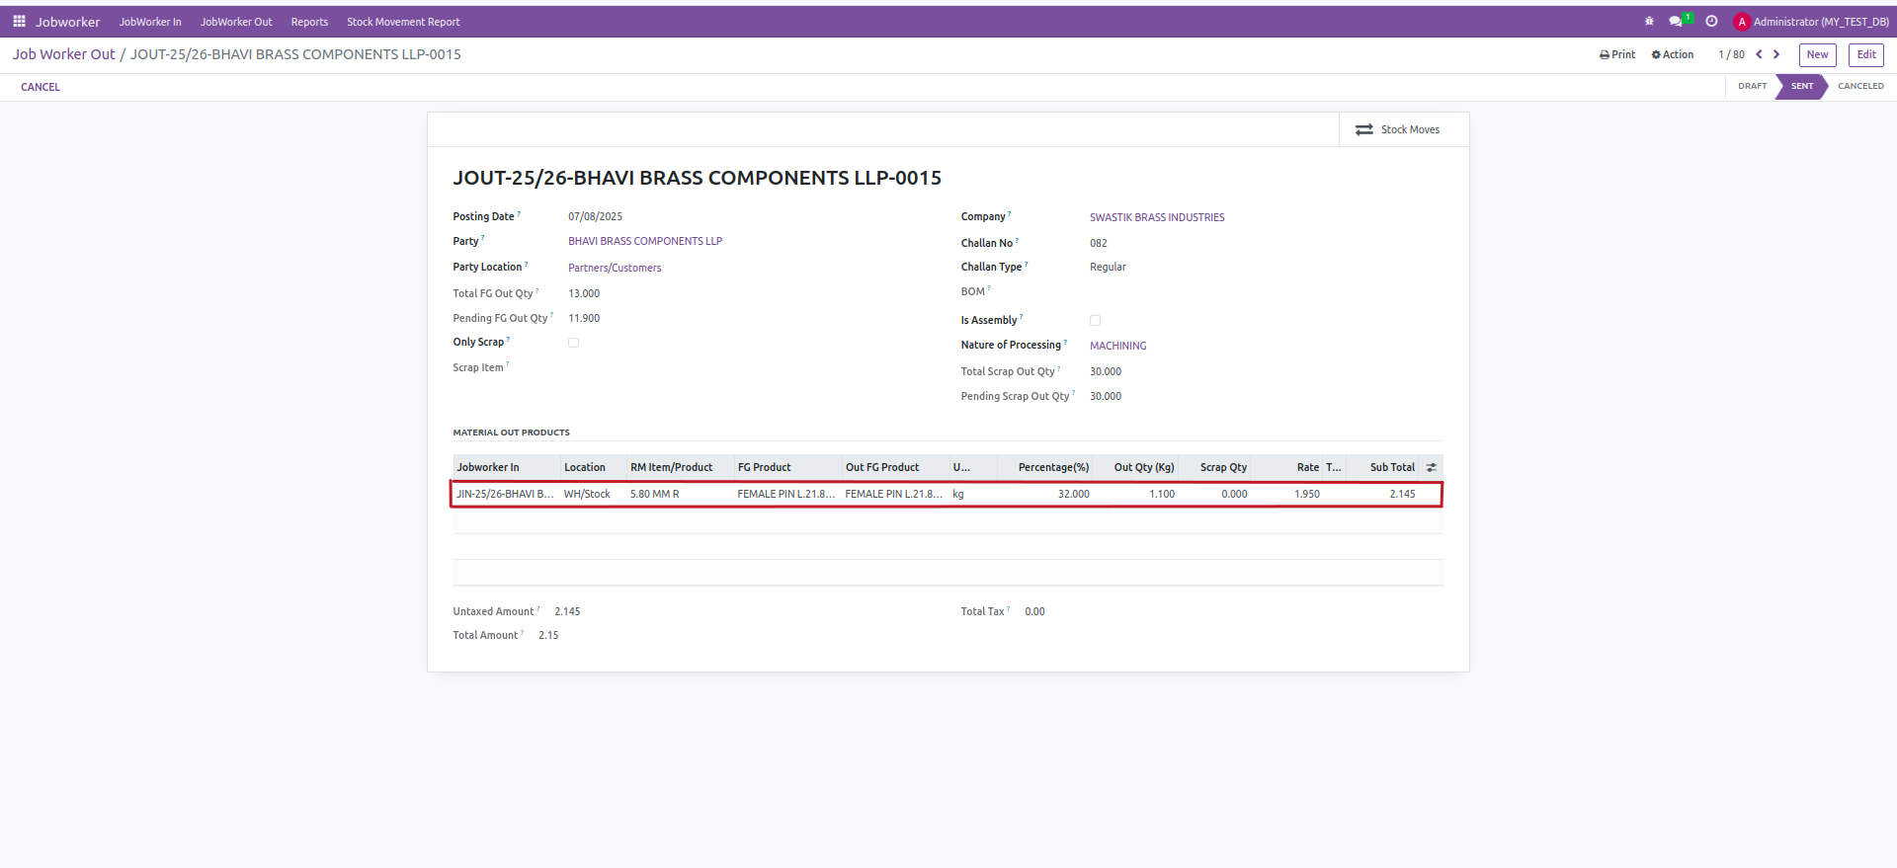
Task: Open the Administrator user menu
Action: pos(1811,22)
